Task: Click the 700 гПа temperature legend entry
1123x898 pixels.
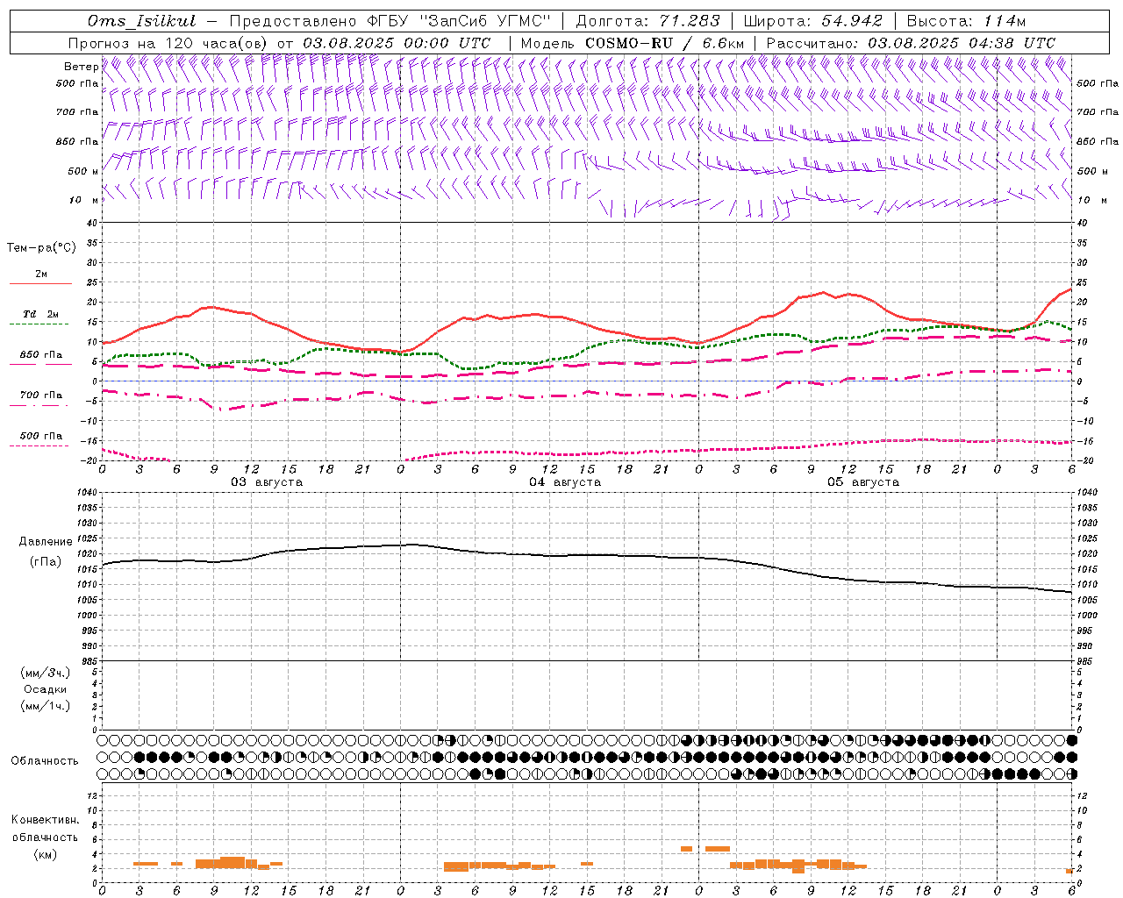Action: (x=41, y=396)
